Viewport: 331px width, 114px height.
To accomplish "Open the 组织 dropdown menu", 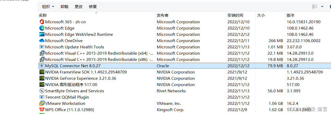I will (48, 7).
